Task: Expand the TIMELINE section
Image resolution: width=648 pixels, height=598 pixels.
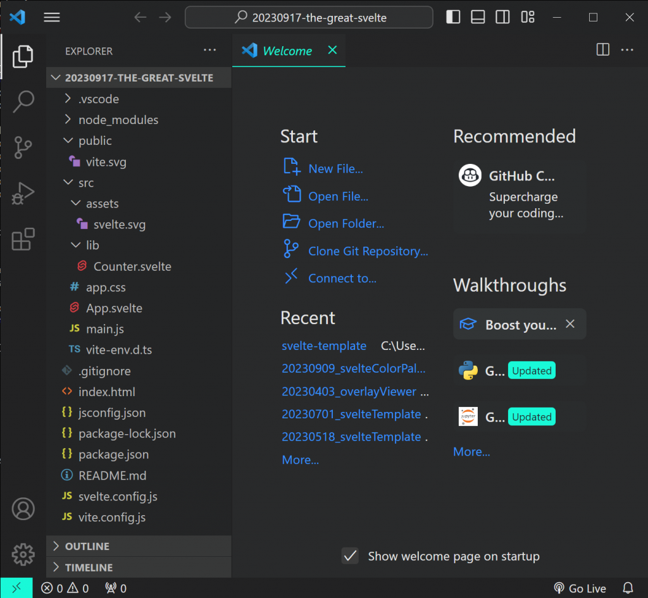Action: pos(139,567)
